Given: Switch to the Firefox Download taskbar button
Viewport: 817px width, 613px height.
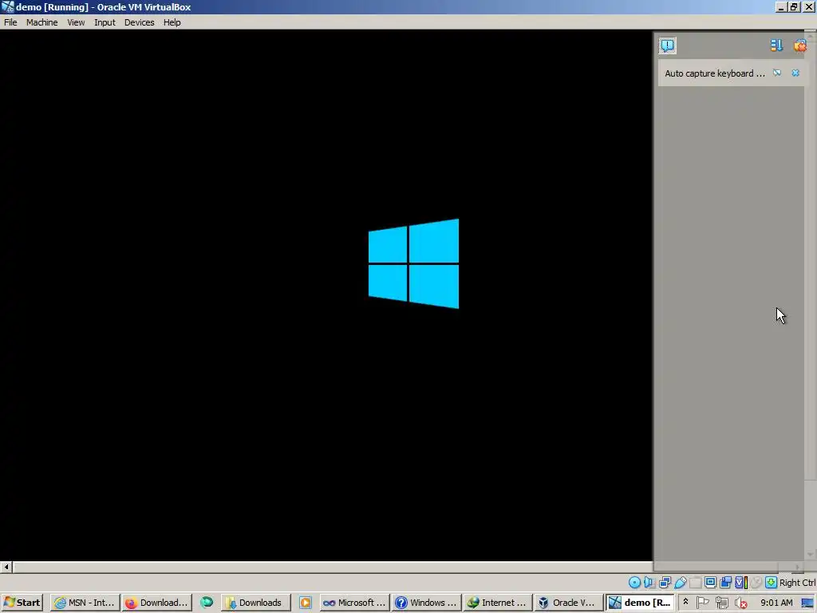Looking at the screenshot, I should [157, 603].
